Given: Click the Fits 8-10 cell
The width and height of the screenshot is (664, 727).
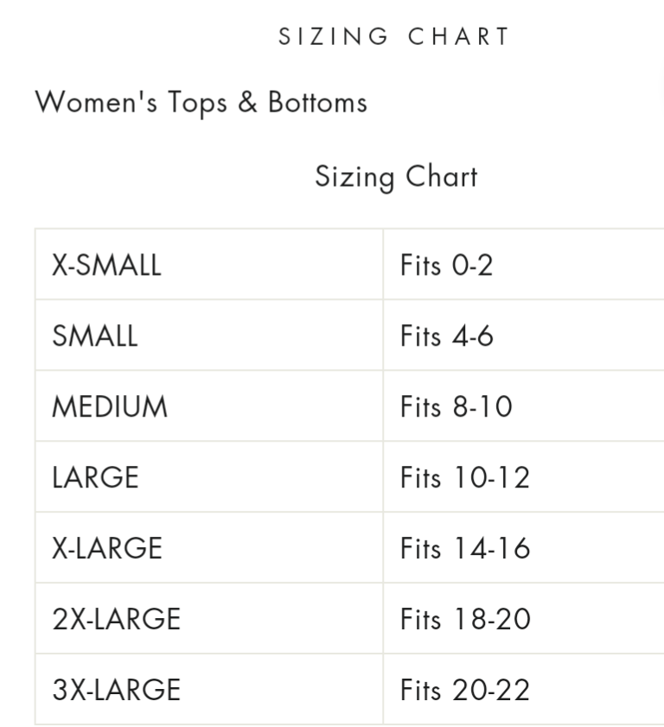Looking at the screenshot, I should tap(456, 406).
